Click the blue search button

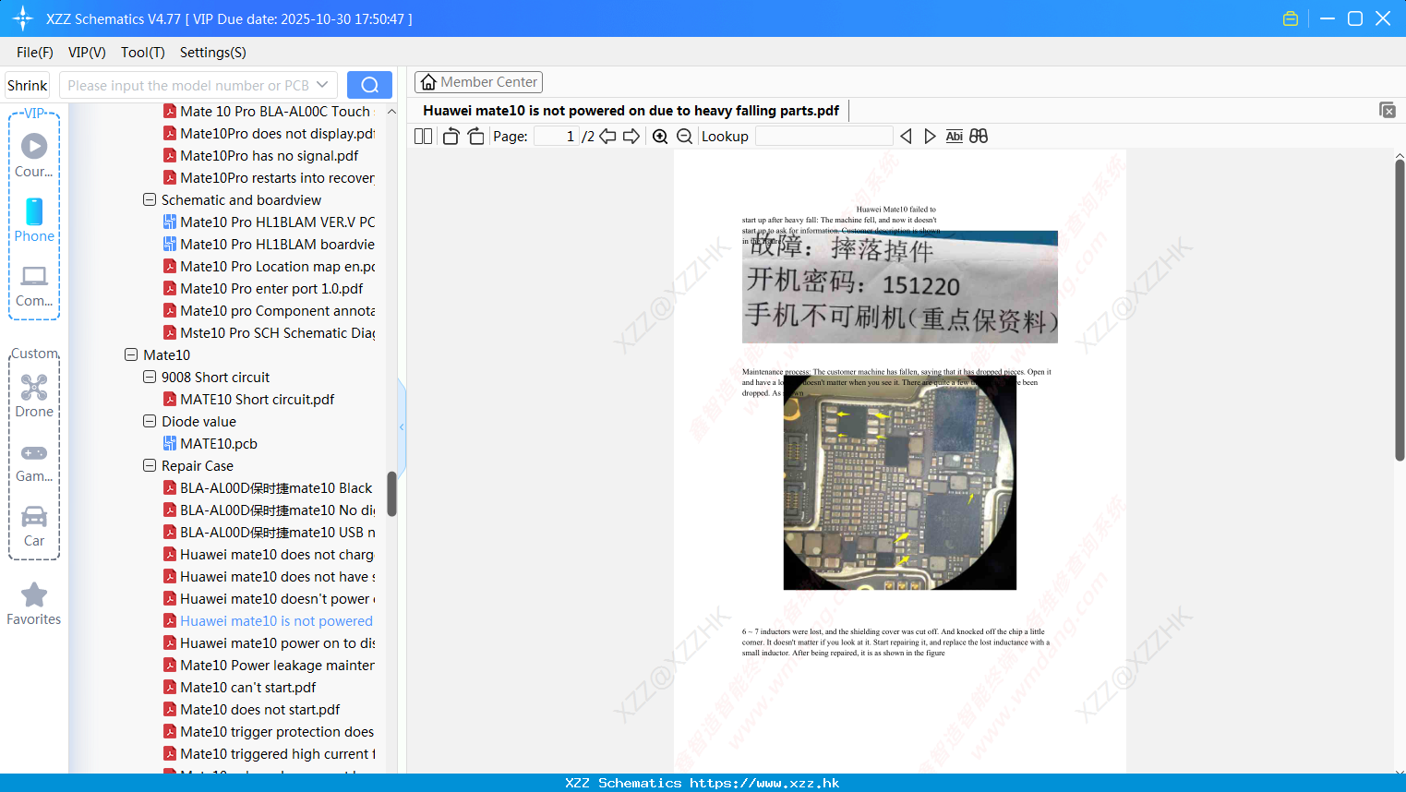tap(369, 85)
